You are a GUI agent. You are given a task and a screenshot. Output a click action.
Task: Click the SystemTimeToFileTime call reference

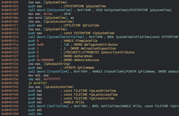pos(65,37)
